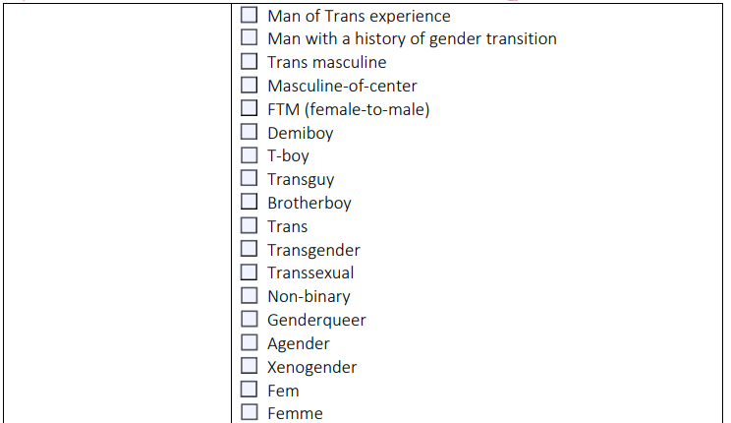The width and height of the screenshot is (731, 423).
Task: Tick the checkbox labeled Trans
Action: coord(249,225)
